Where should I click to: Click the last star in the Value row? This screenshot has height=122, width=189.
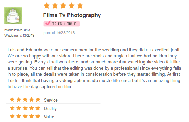[x=38, y=116]
